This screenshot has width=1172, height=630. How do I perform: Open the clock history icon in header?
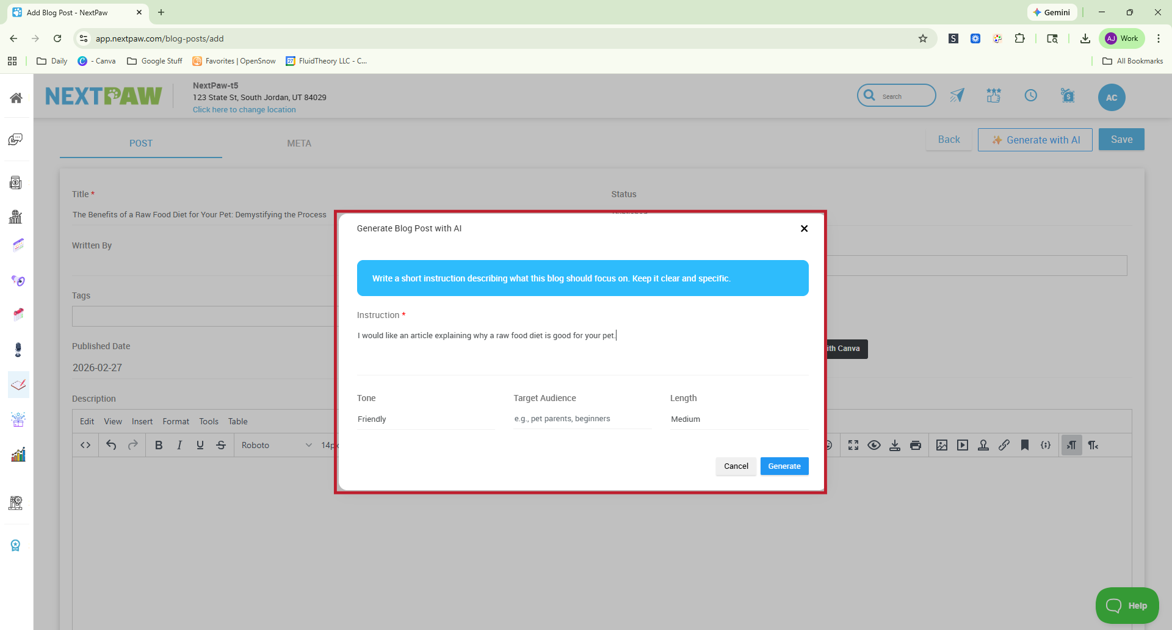[1031, 95]
